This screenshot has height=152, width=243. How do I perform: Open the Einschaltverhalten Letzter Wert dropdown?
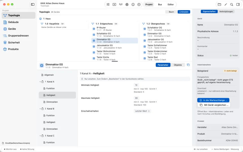pos(142,111)
